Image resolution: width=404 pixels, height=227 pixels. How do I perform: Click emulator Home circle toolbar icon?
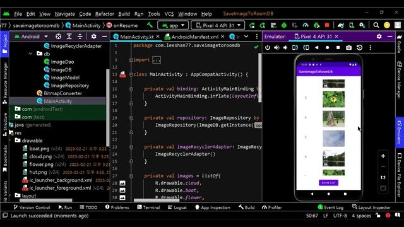327,48
